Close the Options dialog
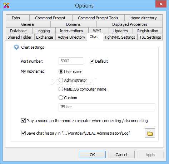The height and width of the screenshot is (164, 169). click(161, 4)
